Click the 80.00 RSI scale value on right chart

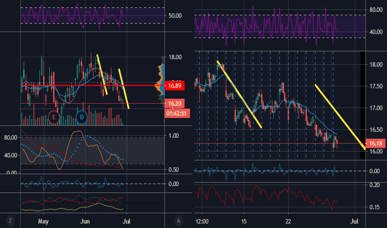pyautogui.click(x=376, y=10)
